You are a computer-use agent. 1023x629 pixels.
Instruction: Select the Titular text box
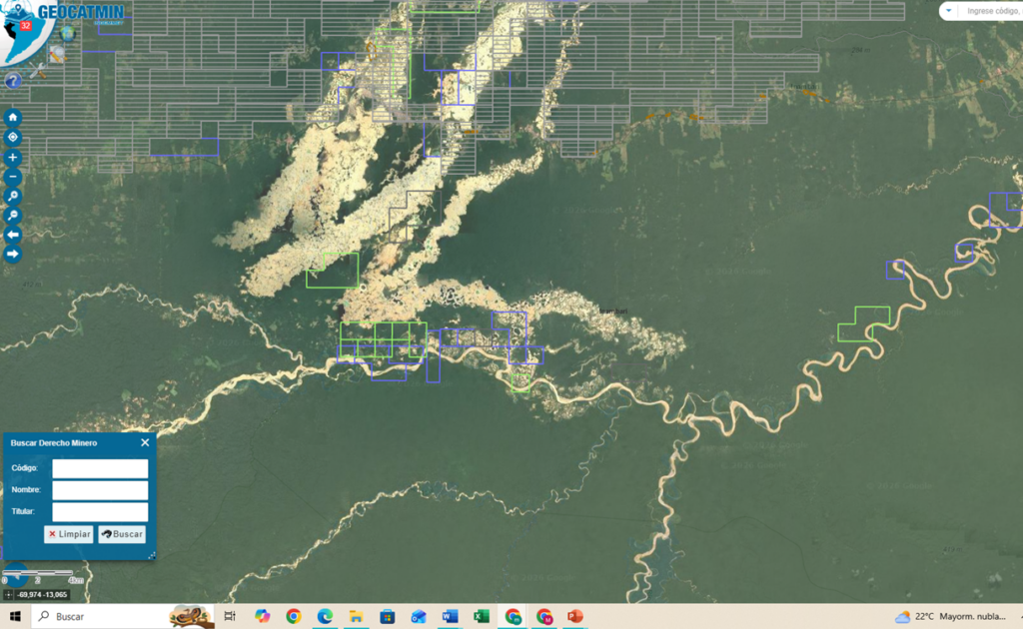tap(100, 511)
